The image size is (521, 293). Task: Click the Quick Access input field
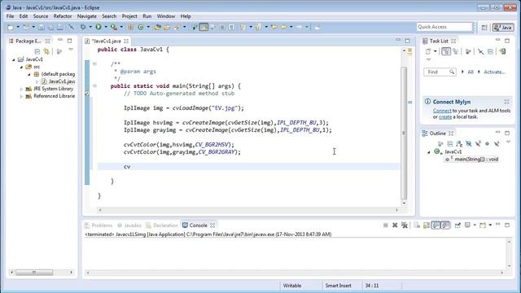[x=444, y=27]
